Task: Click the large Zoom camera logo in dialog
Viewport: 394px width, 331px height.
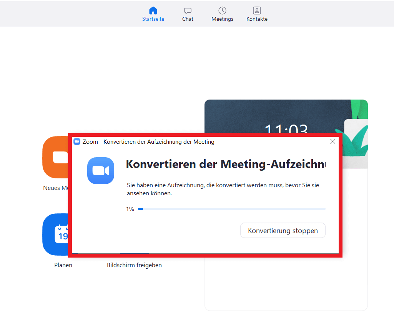Action: click(101, 171)
